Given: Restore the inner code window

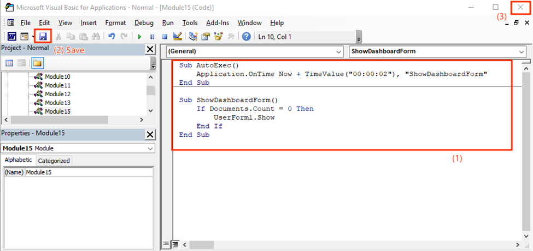Looking at the screenshot, I should click(517, 23).
